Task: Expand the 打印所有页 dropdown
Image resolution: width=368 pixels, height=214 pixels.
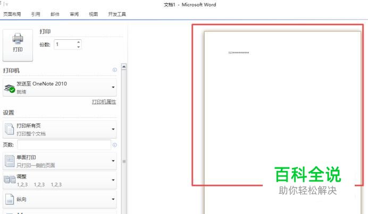Action: point(60,130)
